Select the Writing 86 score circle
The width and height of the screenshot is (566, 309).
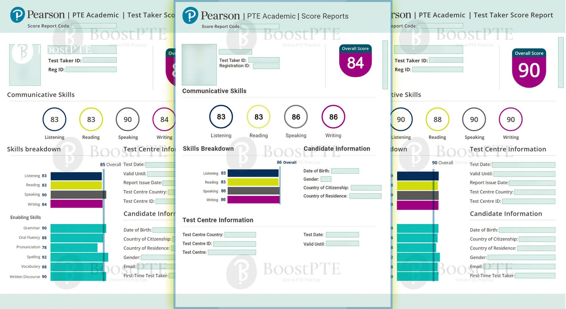click(333, 117)
